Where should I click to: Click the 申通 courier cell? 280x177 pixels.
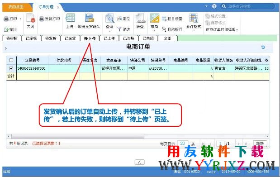point(138,68)
